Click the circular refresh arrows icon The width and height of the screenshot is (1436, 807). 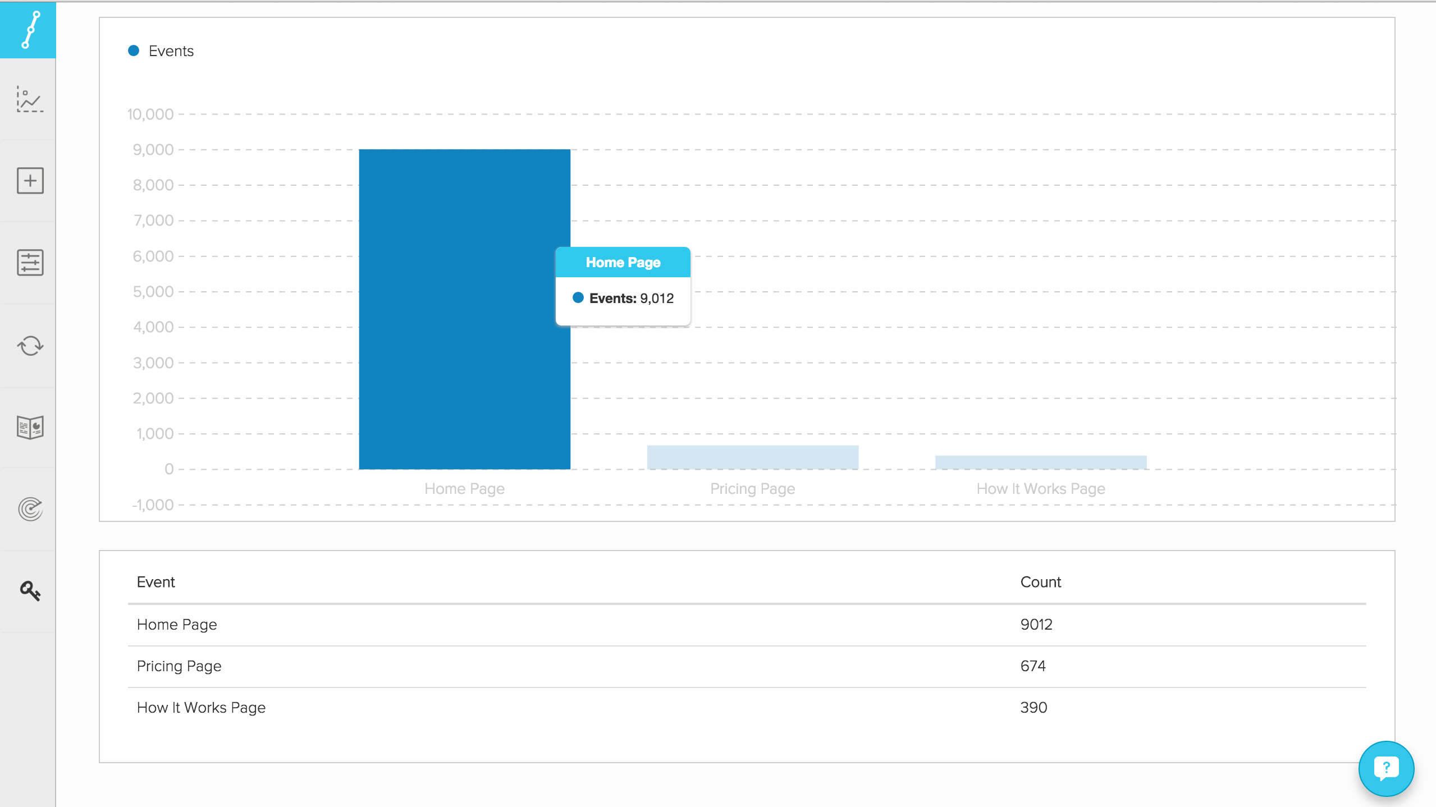tap(30, 346)
